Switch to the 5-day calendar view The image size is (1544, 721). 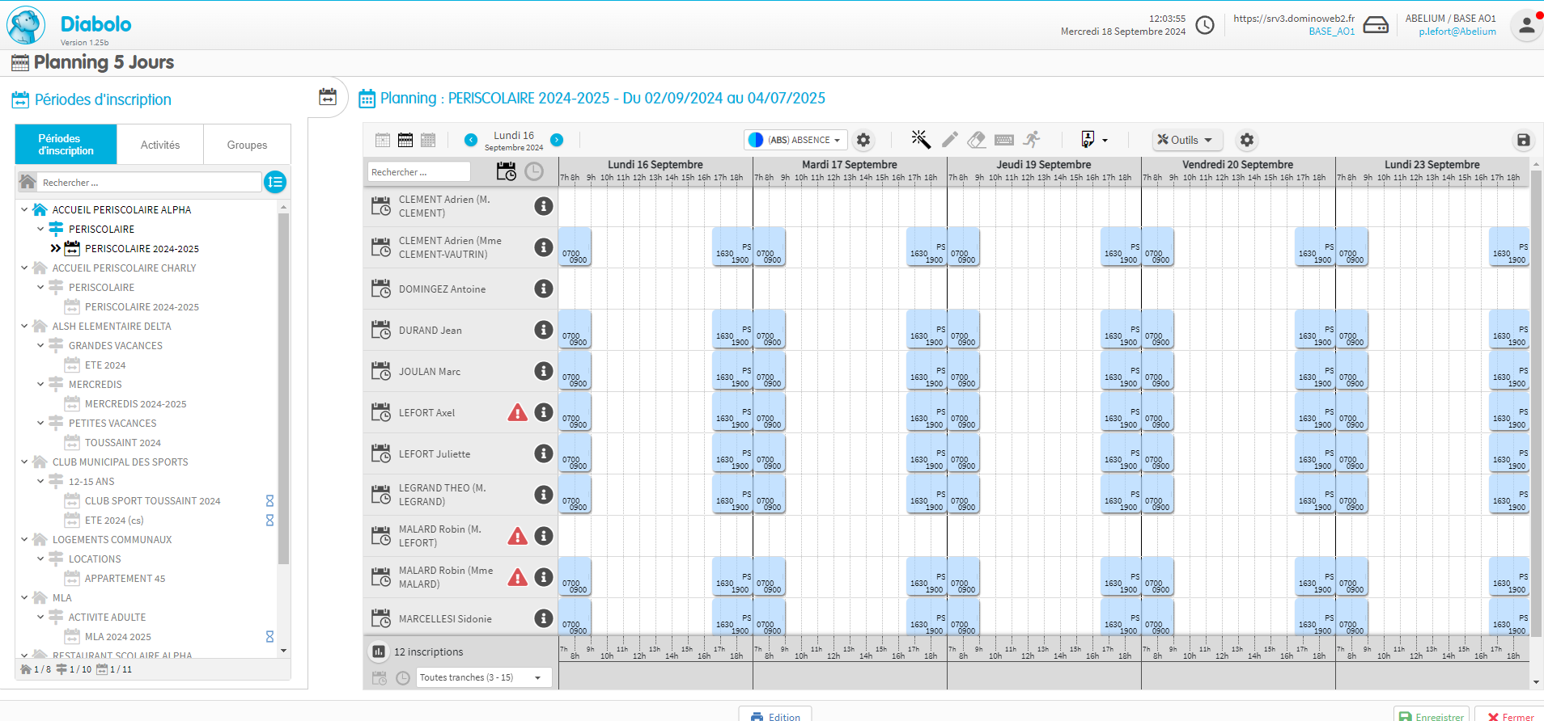[405, 140]
